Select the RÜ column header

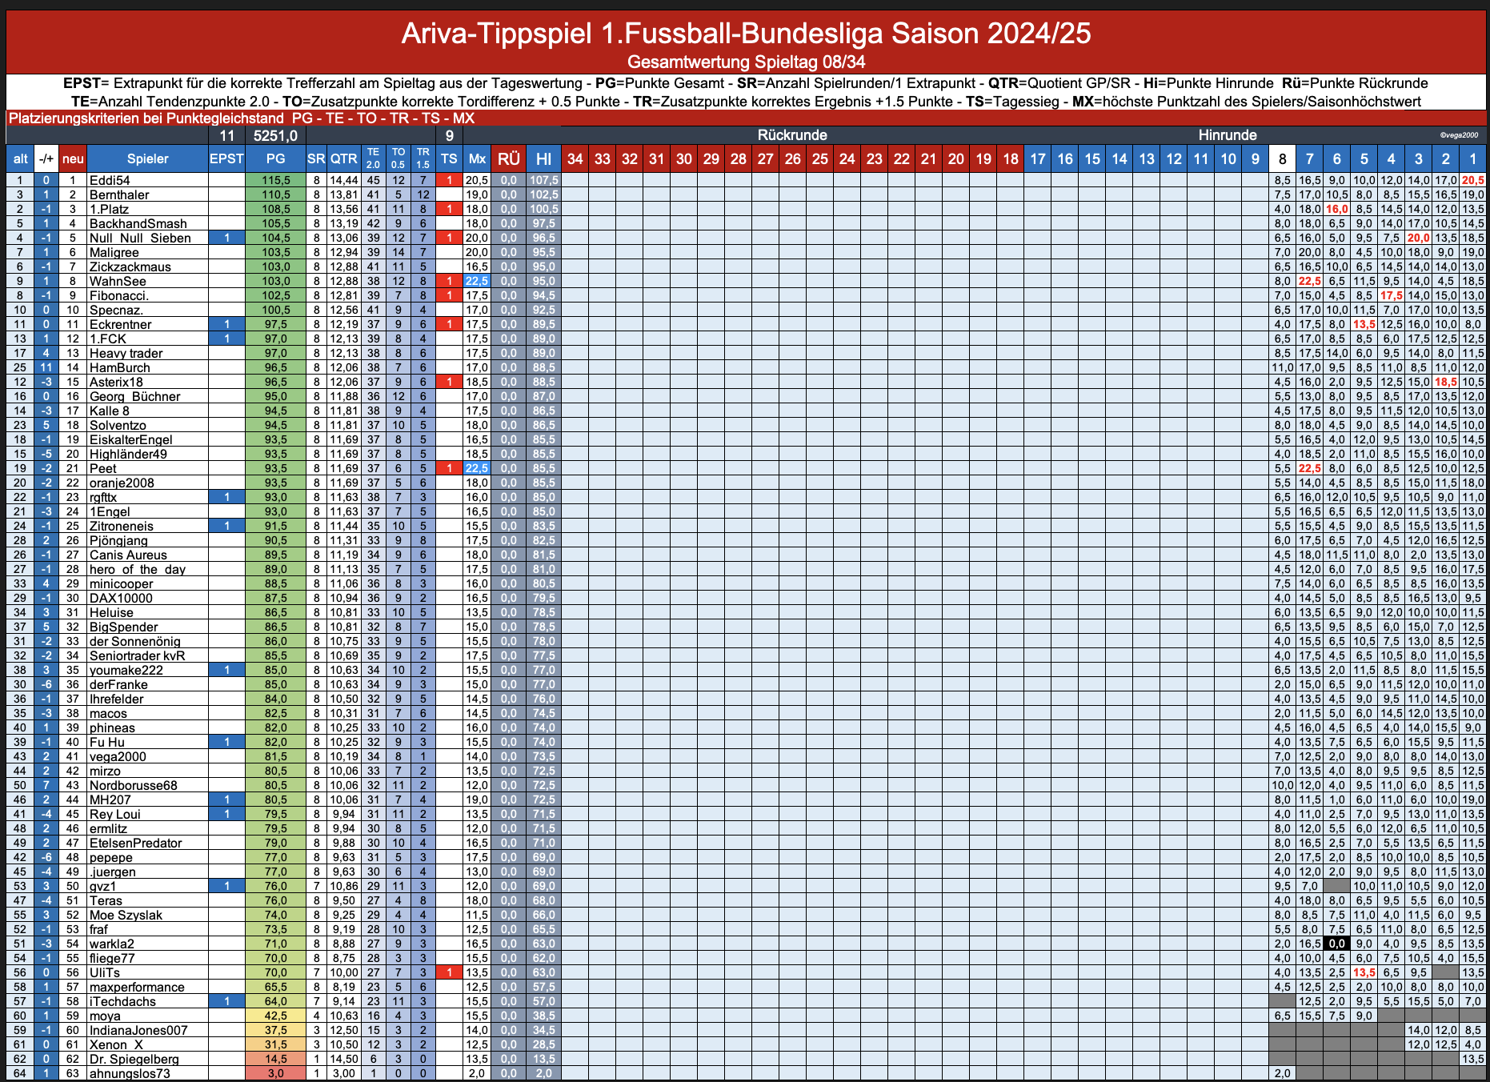click(x=509, y=158)
